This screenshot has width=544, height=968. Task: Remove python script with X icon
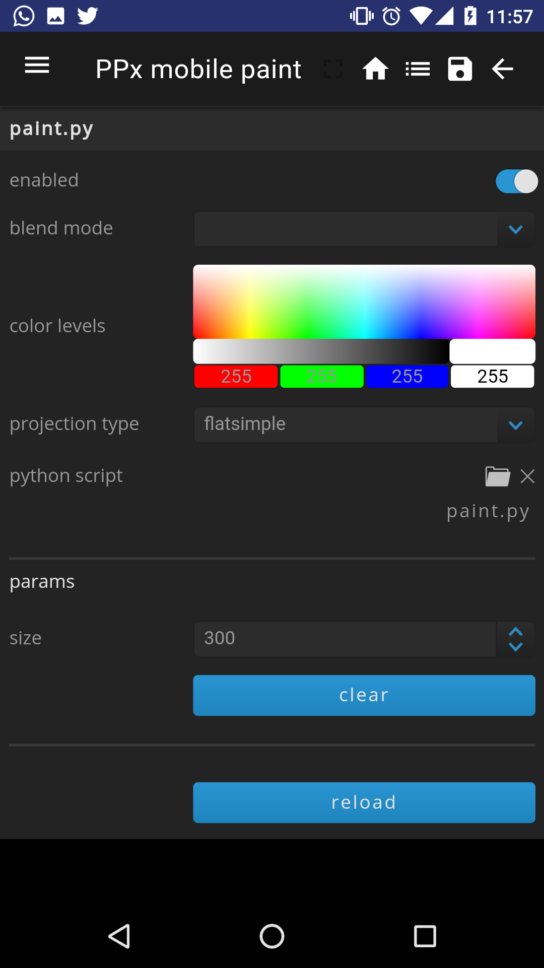click(527, 476)
